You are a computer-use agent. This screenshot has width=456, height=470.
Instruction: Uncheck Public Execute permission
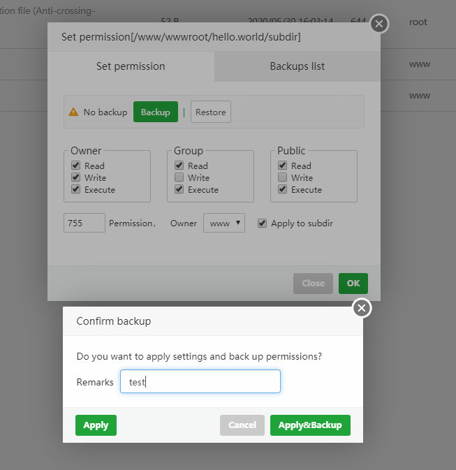(x=282, y=189)
